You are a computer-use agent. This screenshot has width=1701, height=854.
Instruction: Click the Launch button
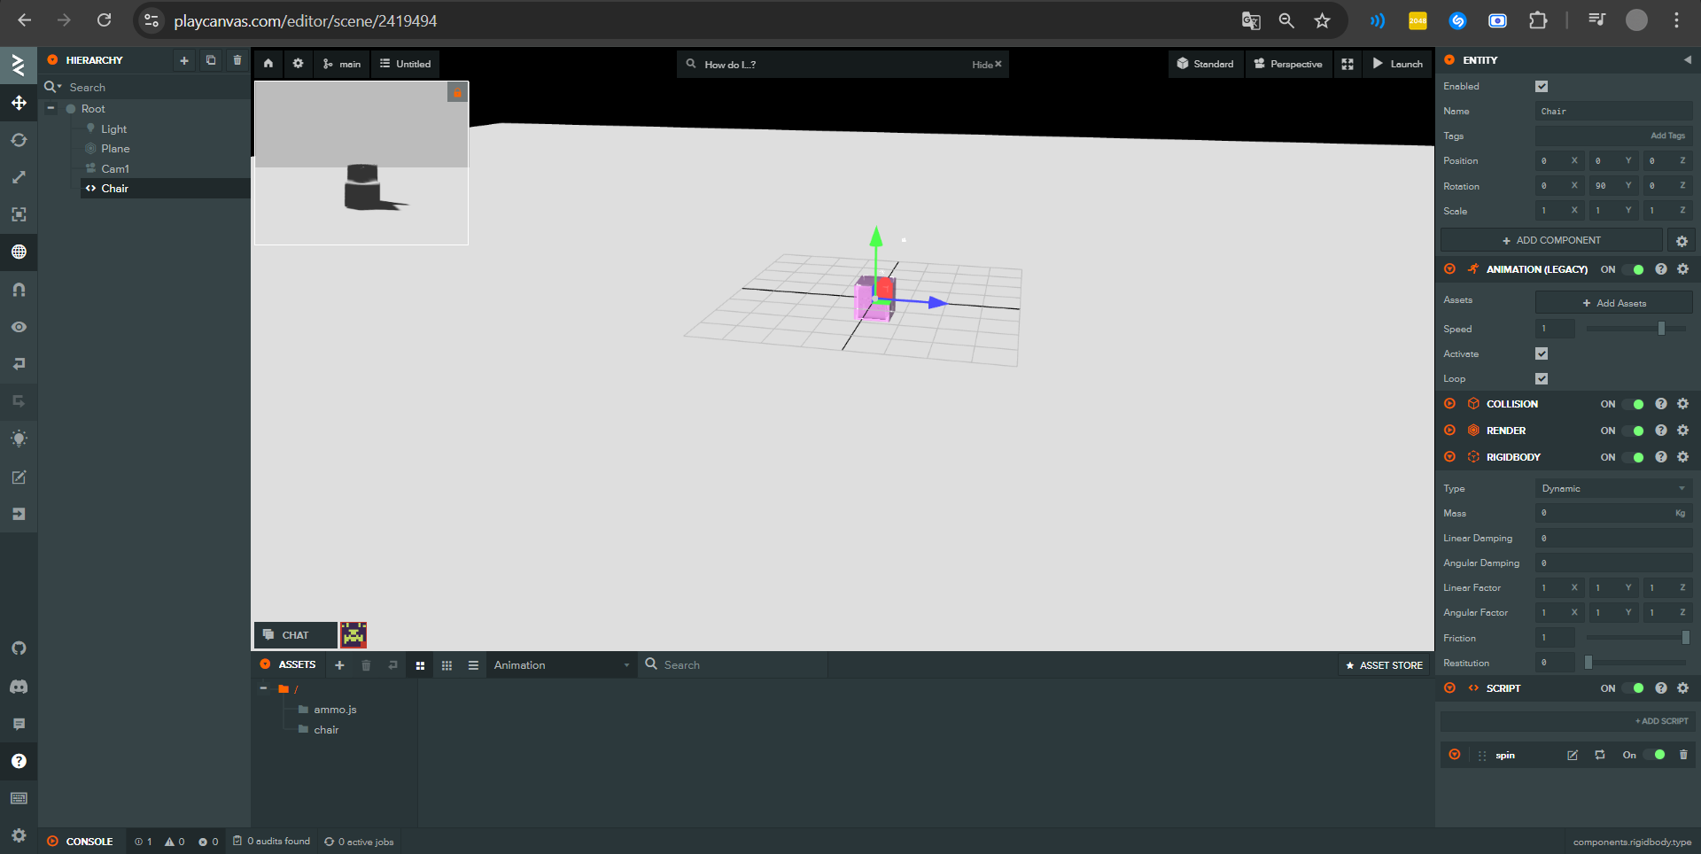pyautogui.click(x=1397, y=64)
